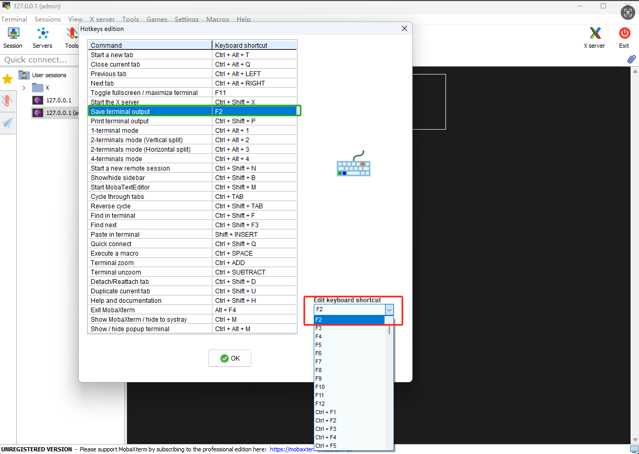Screen dimensions: 639x454
Task: Select the "Start the X server" row
Action: (x=192, y=102)
